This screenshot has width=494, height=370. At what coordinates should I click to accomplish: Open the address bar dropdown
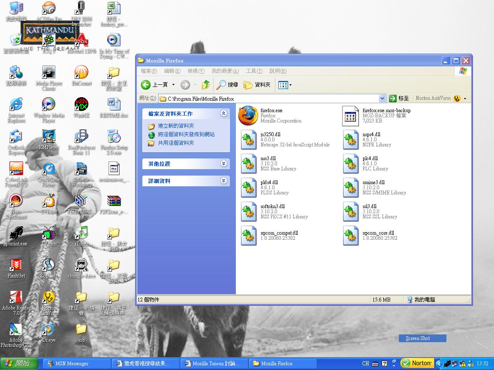point(382,98)
